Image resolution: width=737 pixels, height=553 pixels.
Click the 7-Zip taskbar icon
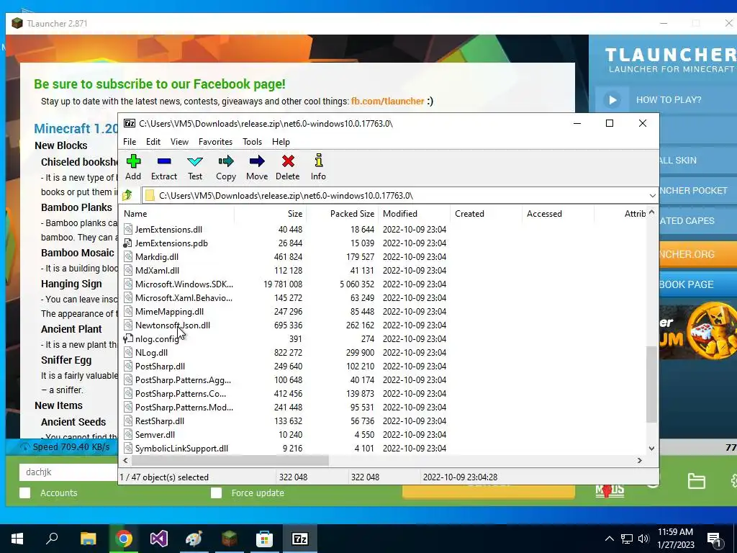[300, 539]
